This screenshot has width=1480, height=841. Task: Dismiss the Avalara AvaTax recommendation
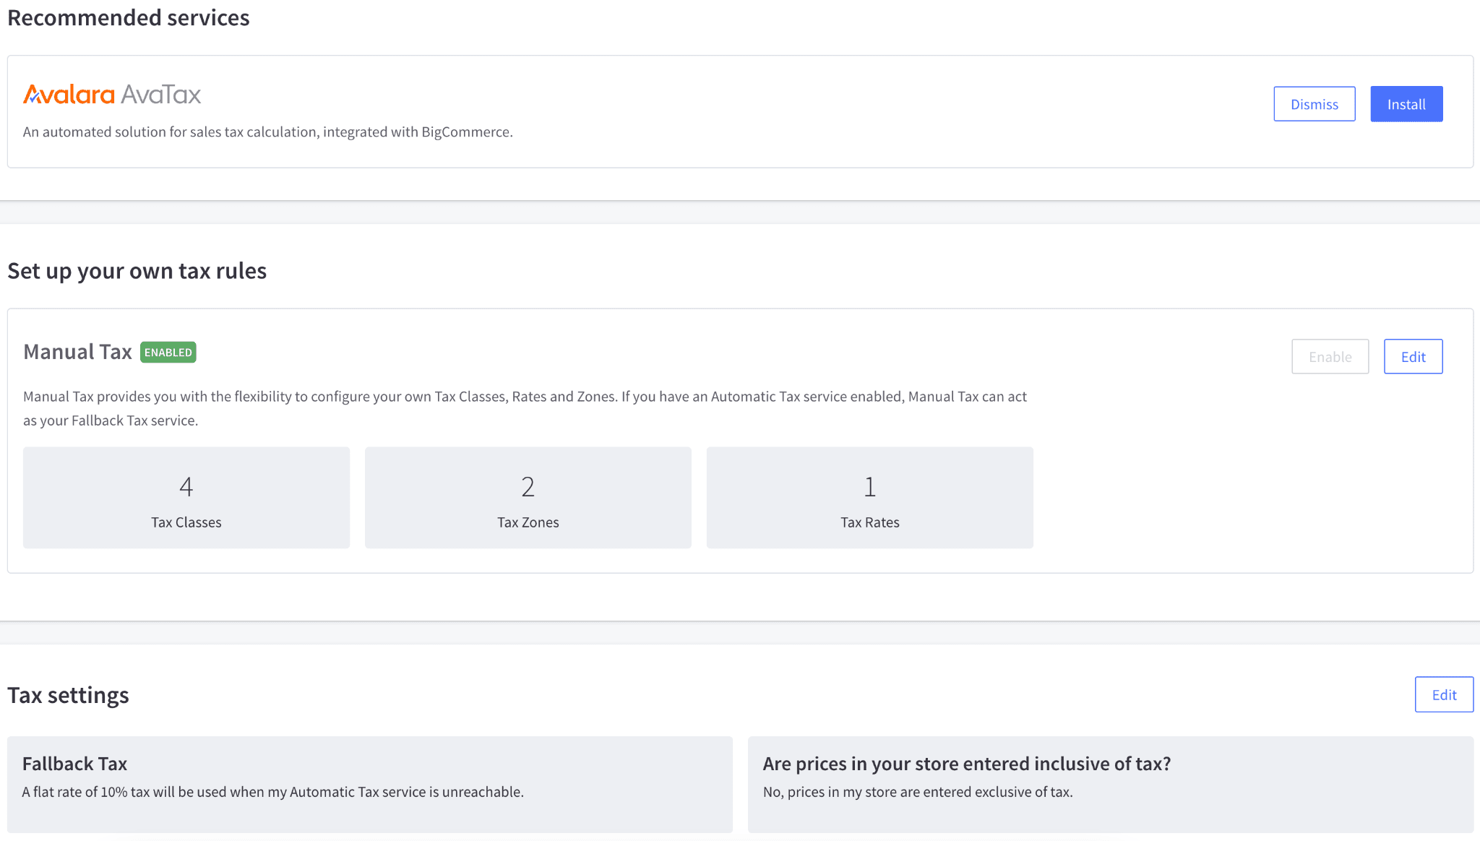pyautogui.click(x=1314, y=104)
